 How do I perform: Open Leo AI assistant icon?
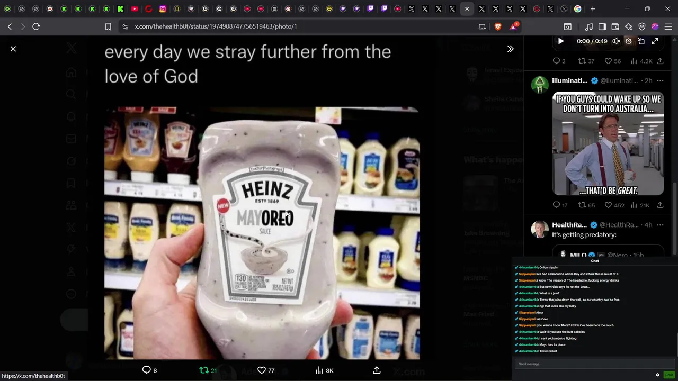[629, 26]
